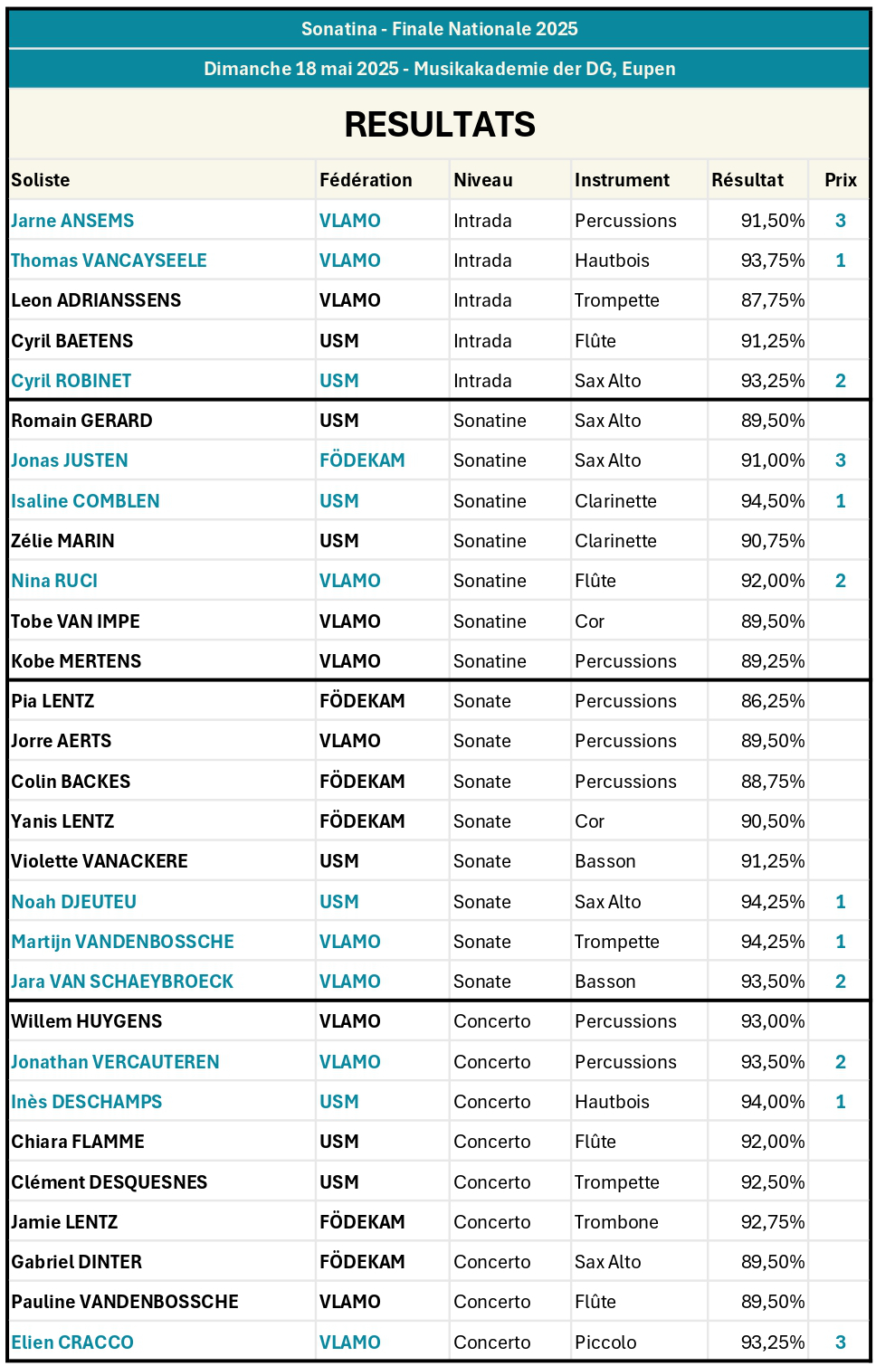Image resolution: width=876 pixels, height=1366 pixels.
Task: Click the Sonatina Finale Nationale 2025 title
Action: (x=440, y=29)
